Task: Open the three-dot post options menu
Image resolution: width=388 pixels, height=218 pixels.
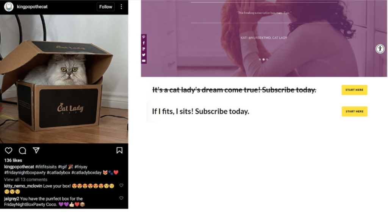Action: 121,7
